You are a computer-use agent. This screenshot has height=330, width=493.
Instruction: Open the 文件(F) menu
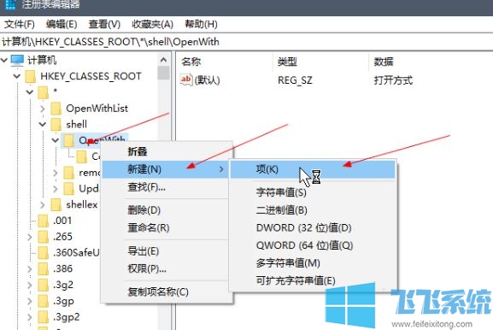[20, 24]
